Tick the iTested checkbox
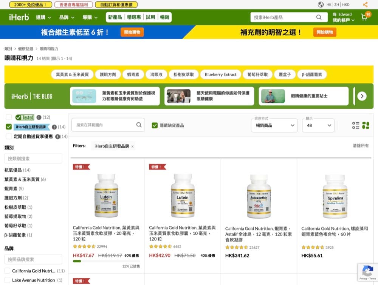 pos(9,117)
